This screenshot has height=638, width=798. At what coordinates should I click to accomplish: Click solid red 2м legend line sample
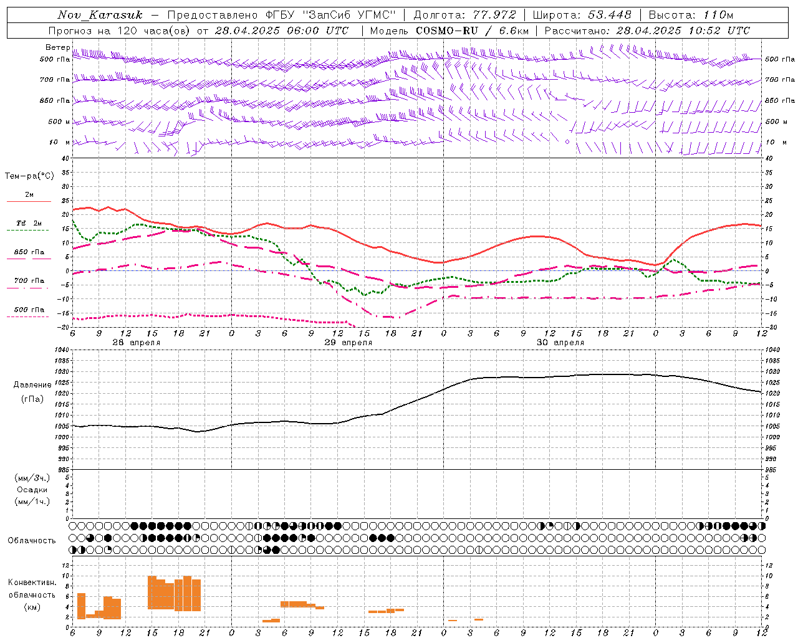click(x=29, y=202)
